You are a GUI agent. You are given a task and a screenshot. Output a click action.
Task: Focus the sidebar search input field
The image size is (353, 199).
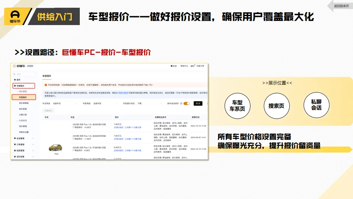coord(24,74)
